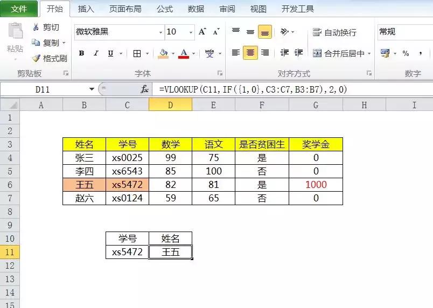Click the Cut (剪切) scissors icon
The image size is (433, 308).
(36, 27)
